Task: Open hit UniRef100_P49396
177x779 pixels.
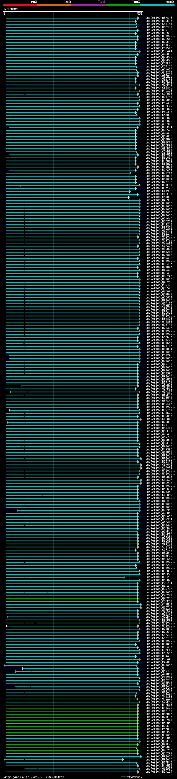Action: [x=158, y=103]
